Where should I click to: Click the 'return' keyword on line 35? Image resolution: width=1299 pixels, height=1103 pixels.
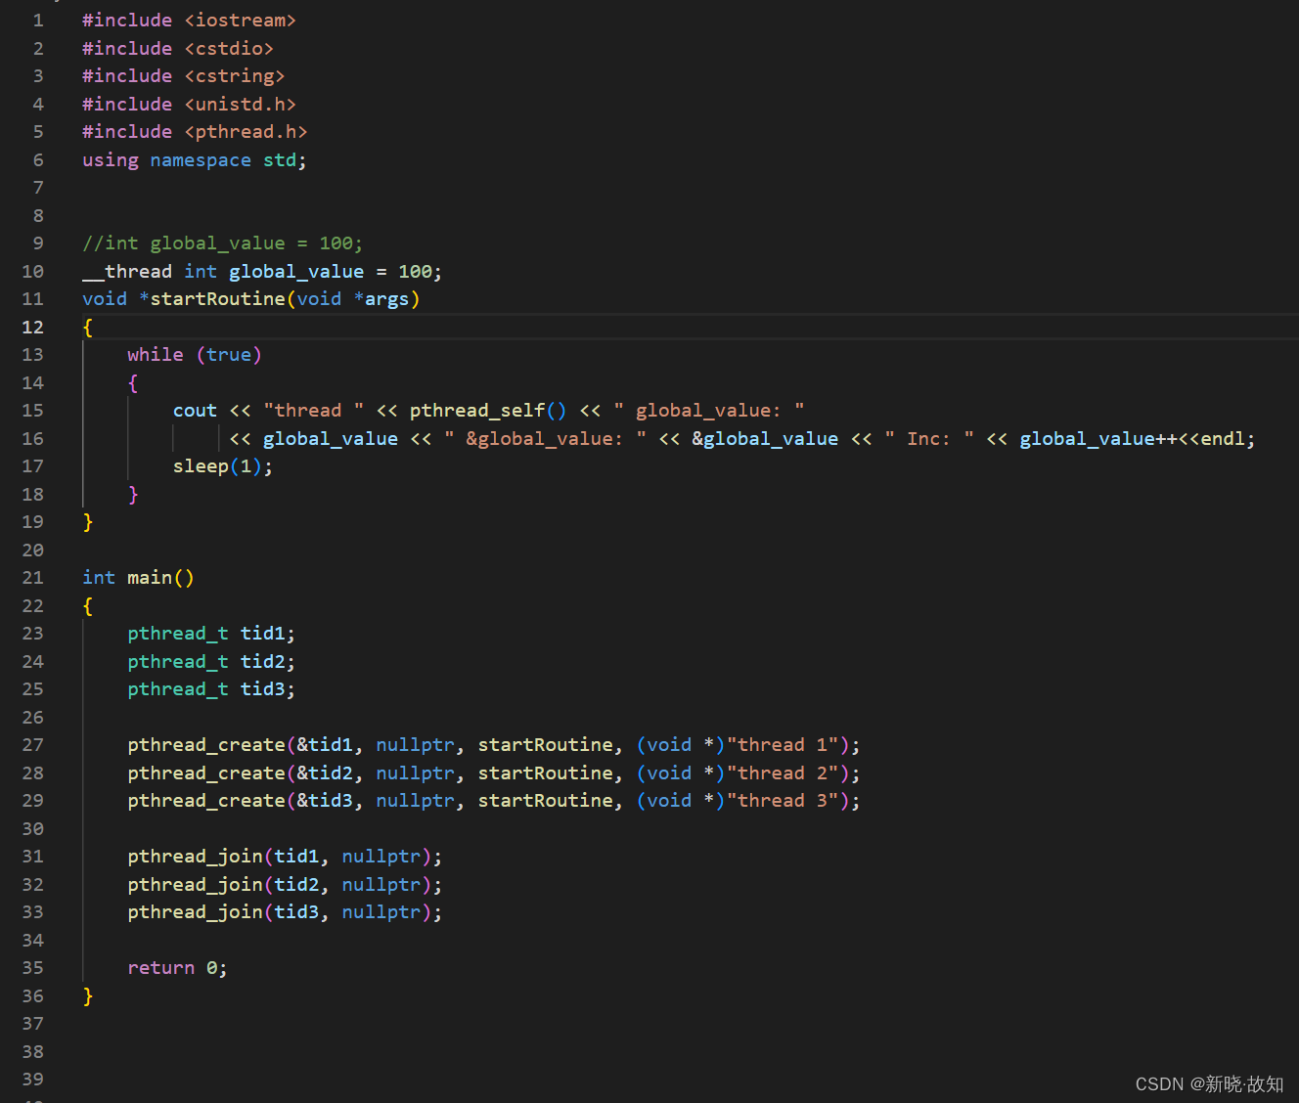pyautogui.click(x=161, y=968)
